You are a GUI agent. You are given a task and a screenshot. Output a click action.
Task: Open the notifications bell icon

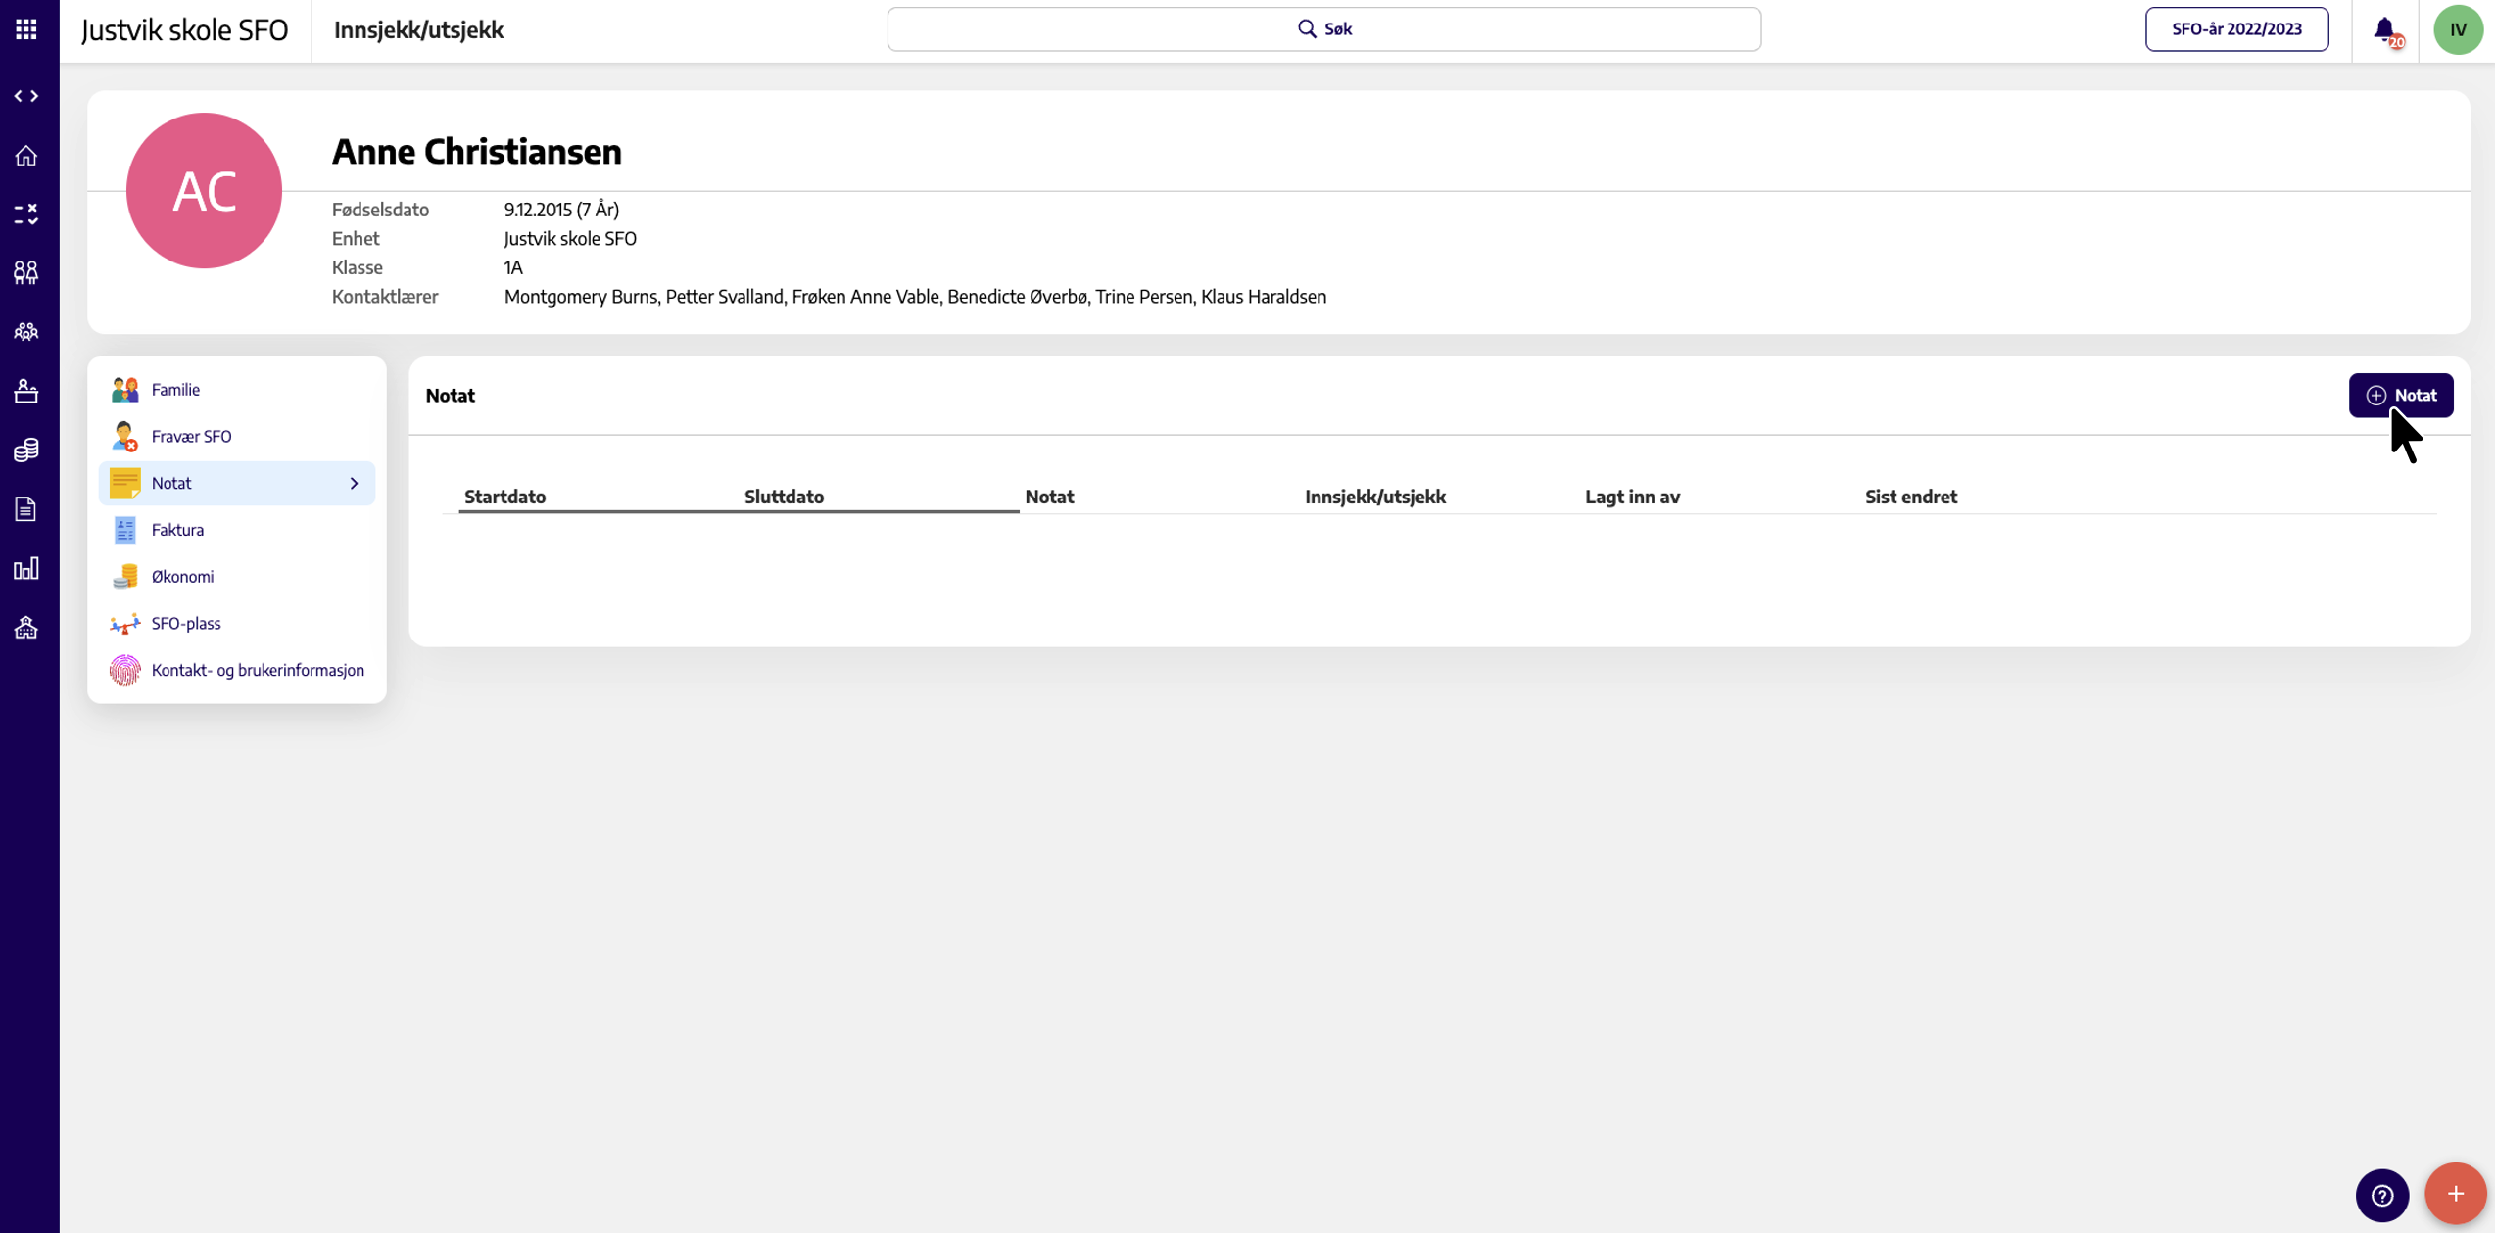click(2385, 30)
